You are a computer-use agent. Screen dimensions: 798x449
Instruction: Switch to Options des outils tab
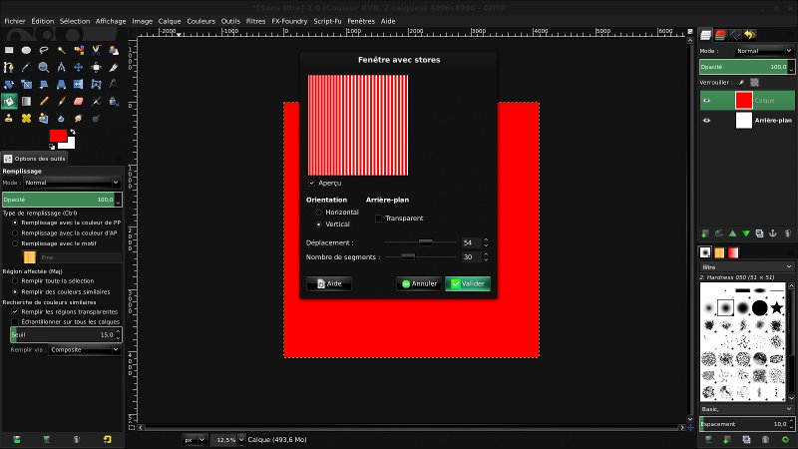[35, 159]
